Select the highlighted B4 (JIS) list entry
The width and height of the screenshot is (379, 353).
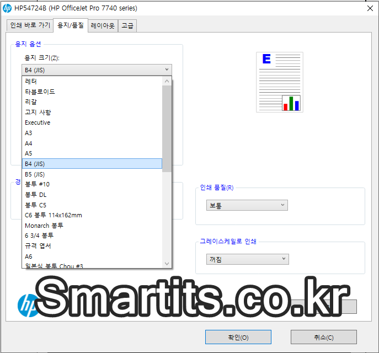click(92, 164)
